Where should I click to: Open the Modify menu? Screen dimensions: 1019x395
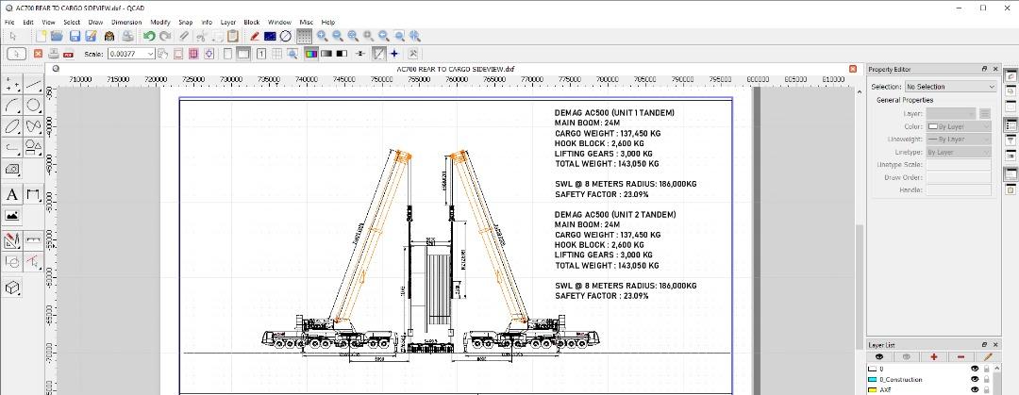pyautogui.click(x=159, y=22)
